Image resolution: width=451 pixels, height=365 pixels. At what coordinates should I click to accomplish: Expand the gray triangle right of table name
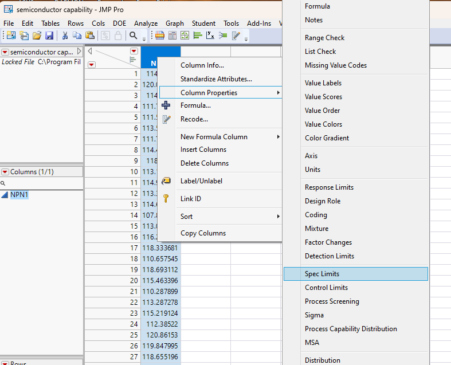coord(79,52)
